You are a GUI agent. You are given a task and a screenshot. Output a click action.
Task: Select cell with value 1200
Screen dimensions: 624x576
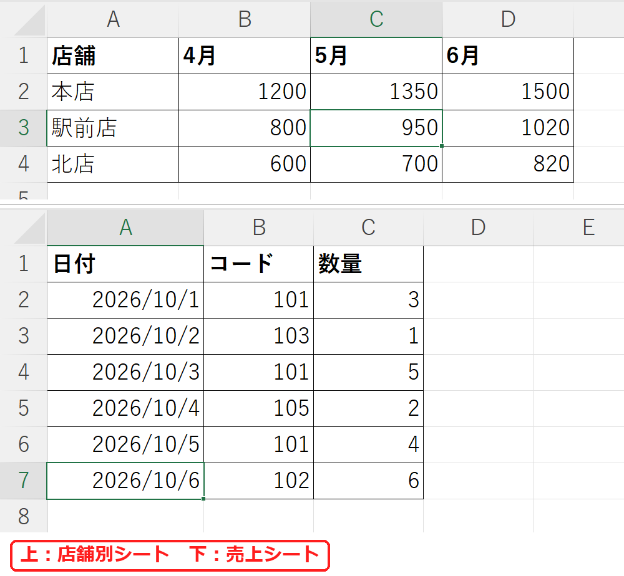245,92
